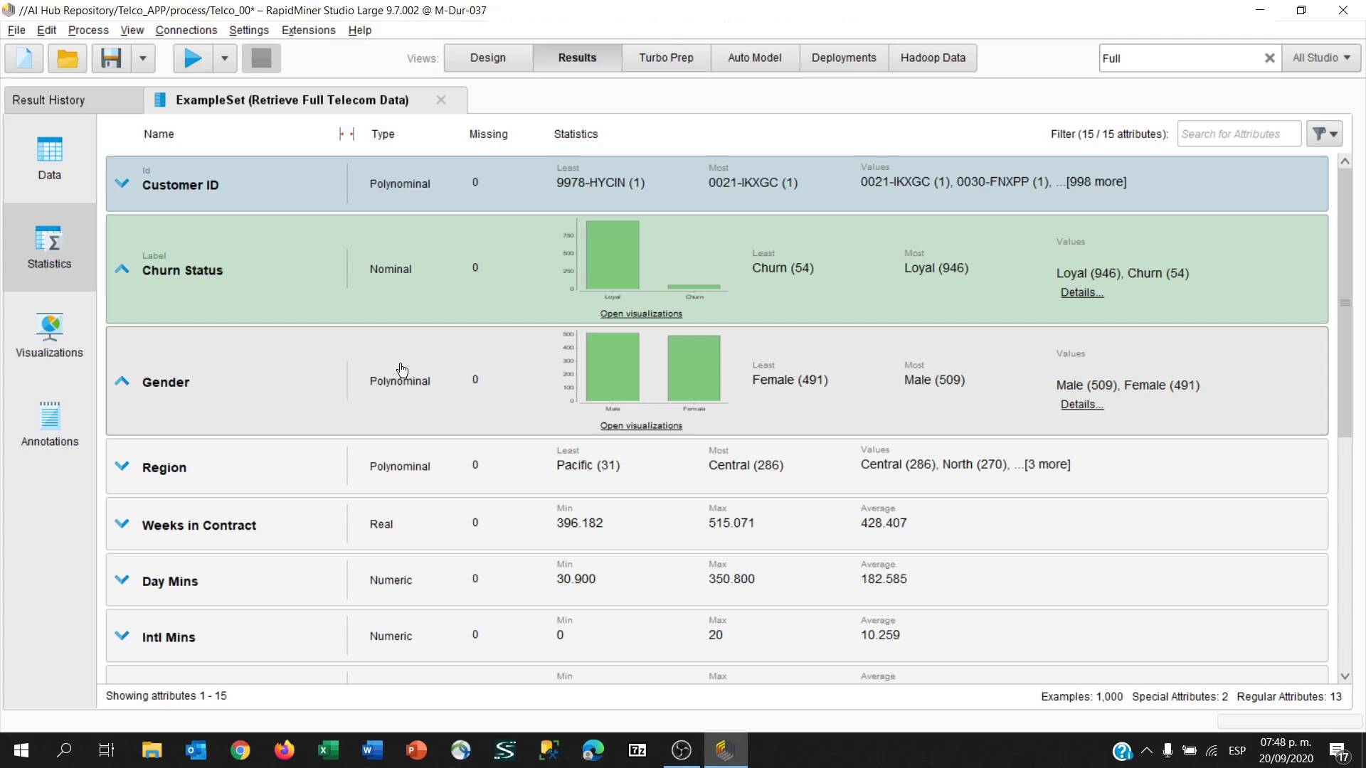Click Open visualizations under Gender chart
The width and height of the screenshot is (1366, 768).
coord(640,425)
